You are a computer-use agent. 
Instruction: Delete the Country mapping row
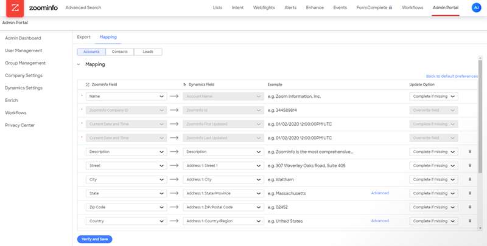click(469, 221)
